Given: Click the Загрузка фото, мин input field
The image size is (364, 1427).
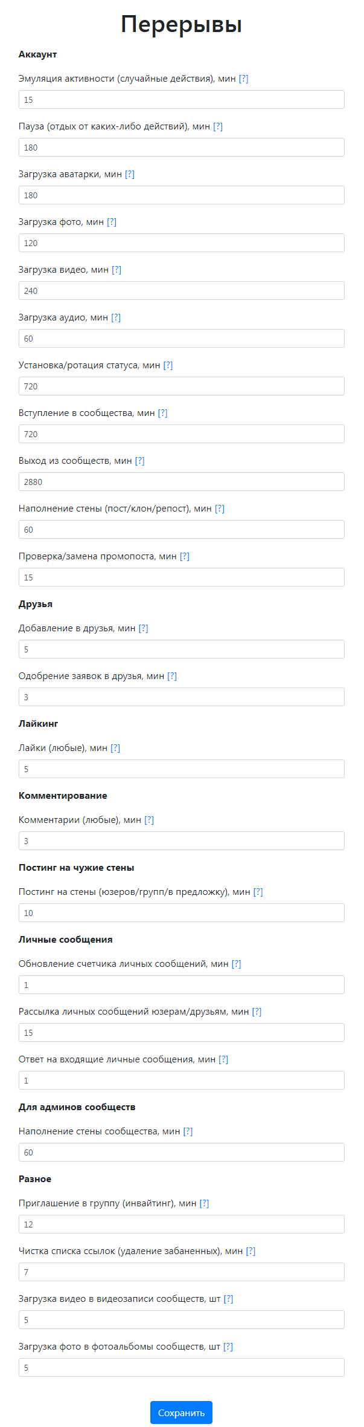Looking at the screenshot, I should (181, 243).
